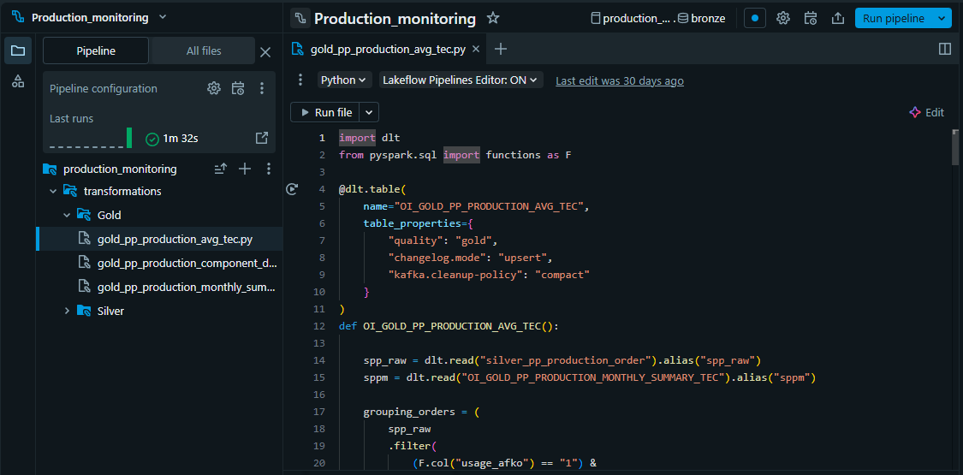
Task: Open the Python language dropdown
Action: coord(344,80)
